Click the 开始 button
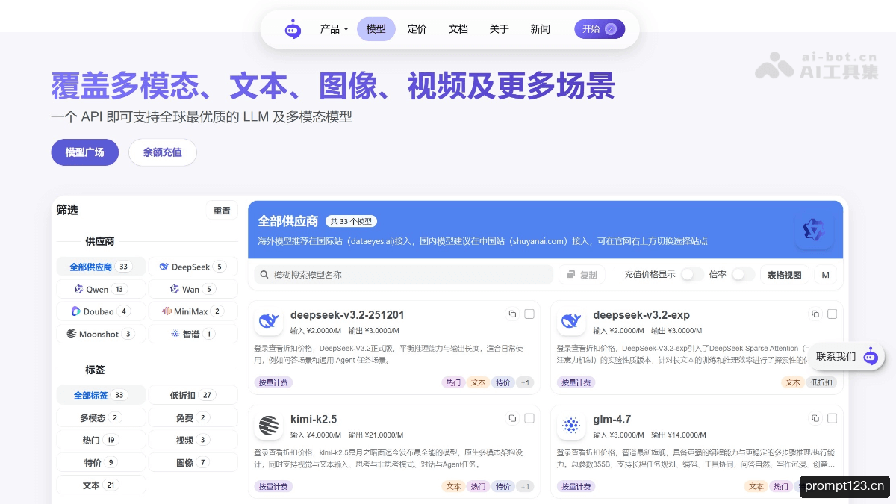This screenshot has height=504, width=896. point(600,29)
